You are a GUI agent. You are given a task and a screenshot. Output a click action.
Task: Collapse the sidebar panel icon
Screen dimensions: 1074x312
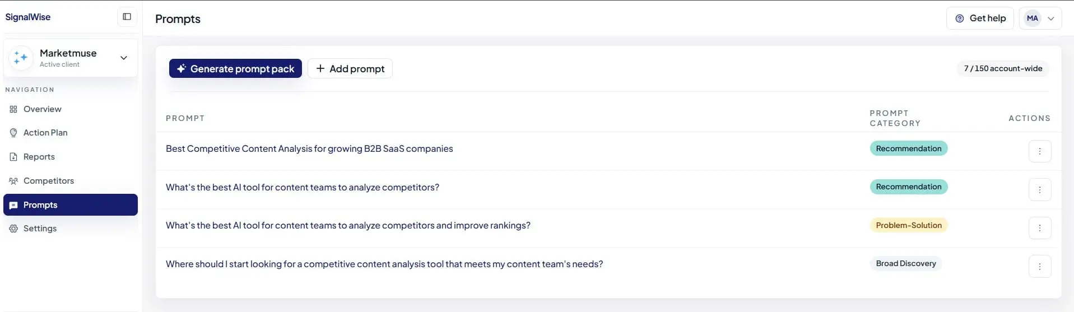127,17
